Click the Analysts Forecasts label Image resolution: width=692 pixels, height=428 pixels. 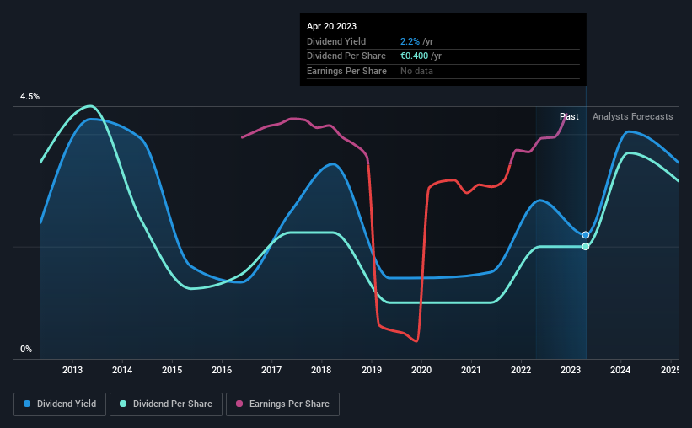pyautogui.click(x=632, y=116)
